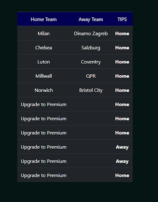Click Home tip for Millwall vs QPR
Screen dimensions: 158x202
(122, 76)
